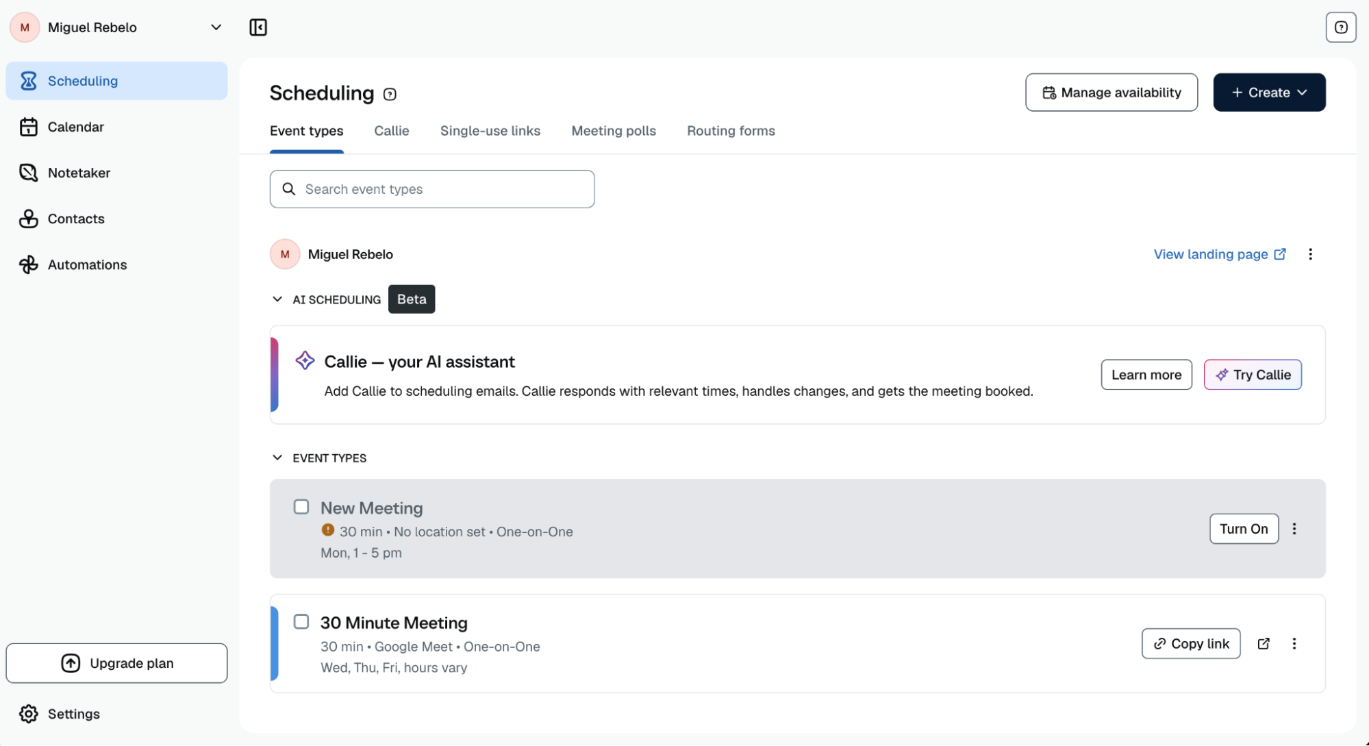Open the Scheduling section in the sidebar
Viewport: 1369px width, 746px height.
pos(116,81)
